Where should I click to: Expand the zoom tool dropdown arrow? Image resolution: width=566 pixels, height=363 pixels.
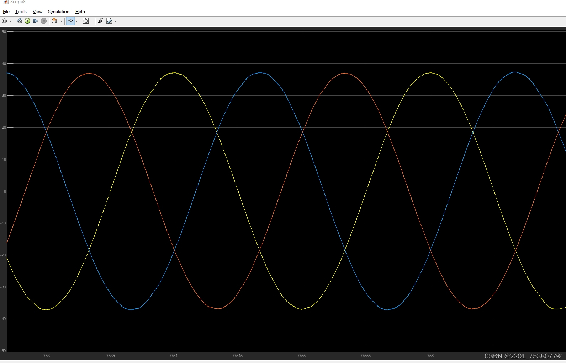point(77,21)
